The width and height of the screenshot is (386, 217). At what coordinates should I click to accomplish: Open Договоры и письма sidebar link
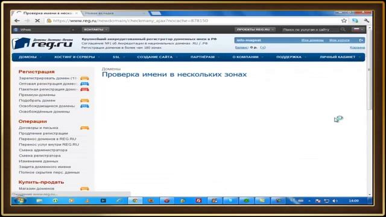pos(39,128)
